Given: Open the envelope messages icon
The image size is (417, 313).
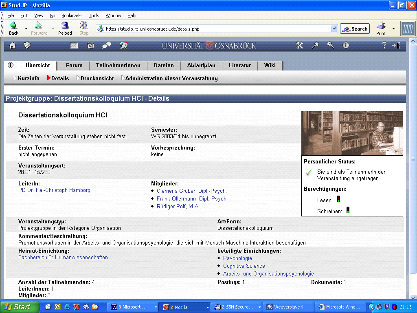Looking at the screenshot, I should click(74, 46).
